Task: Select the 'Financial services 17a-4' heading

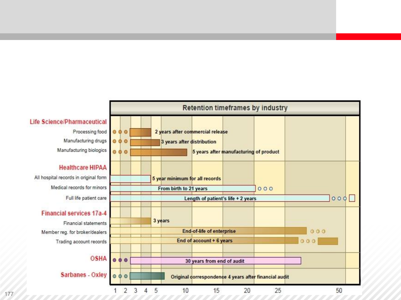Action: [74, 213]
